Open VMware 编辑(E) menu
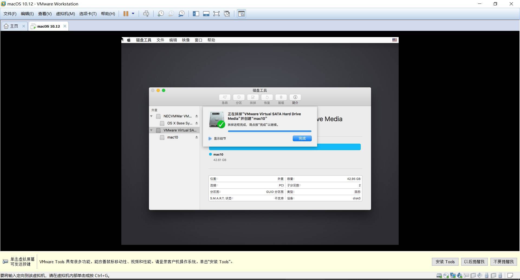This screenshot has height=280, width=520. tap(27, 14)
